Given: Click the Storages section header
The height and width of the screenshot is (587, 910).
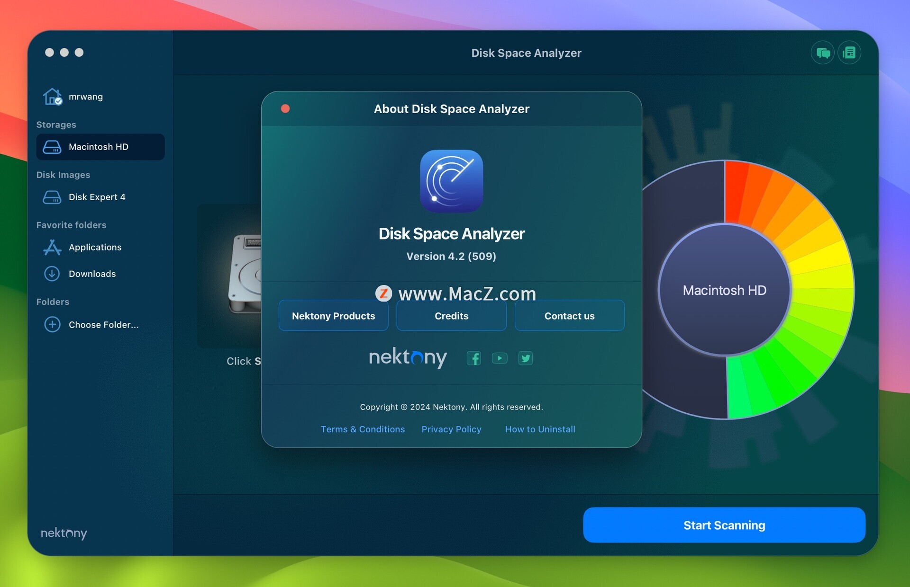Looking at the screenshot, I should click(56, 125).
